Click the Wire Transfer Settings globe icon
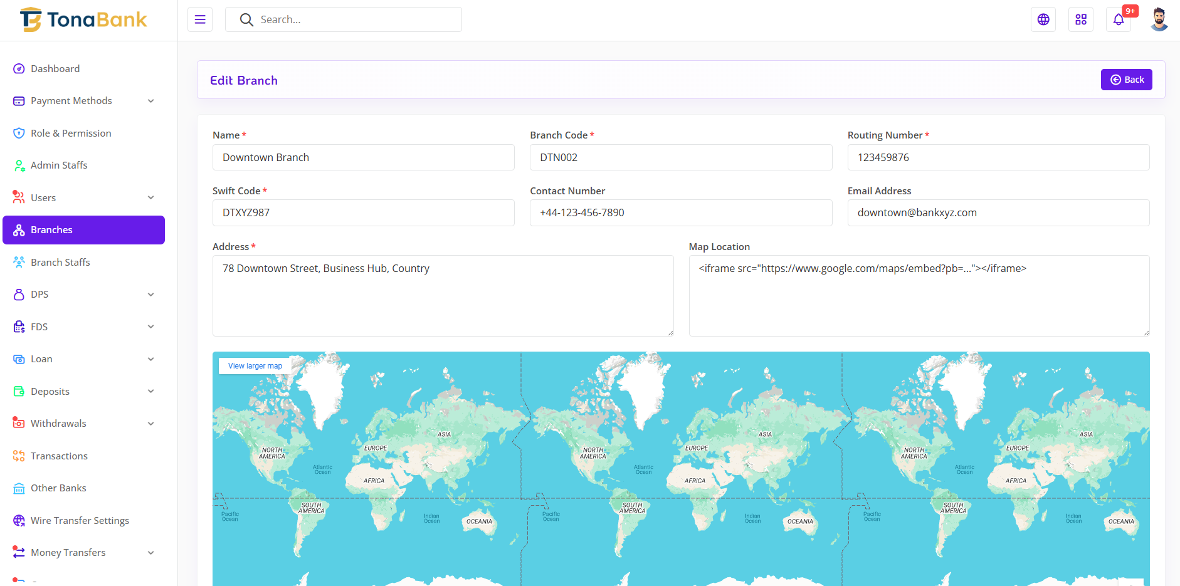The width and height of the screenshot is (1180, 586). coord(19,521)
